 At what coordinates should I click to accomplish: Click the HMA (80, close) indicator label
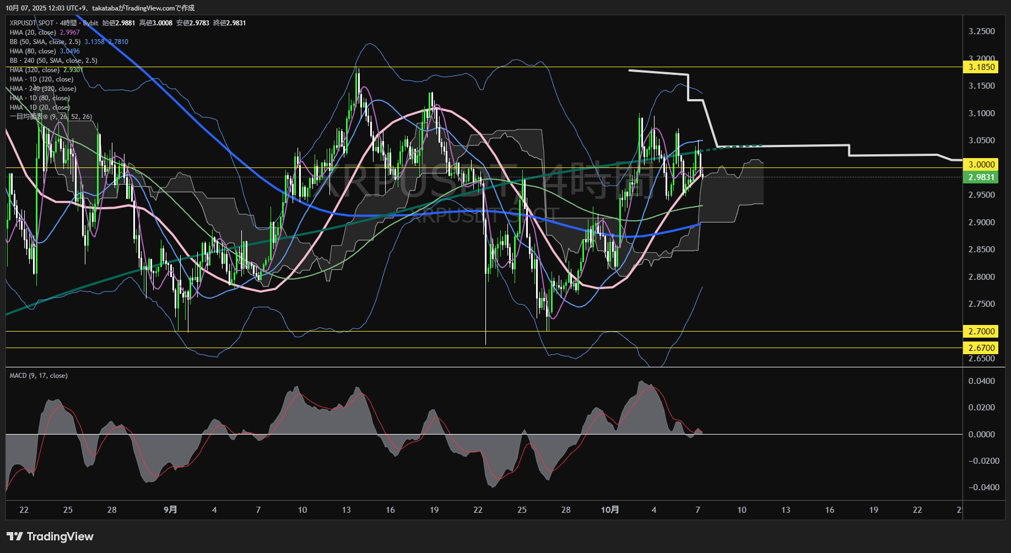point(33,51)
